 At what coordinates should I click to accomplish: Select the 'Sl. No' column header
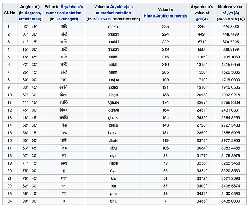pos(10,13)
